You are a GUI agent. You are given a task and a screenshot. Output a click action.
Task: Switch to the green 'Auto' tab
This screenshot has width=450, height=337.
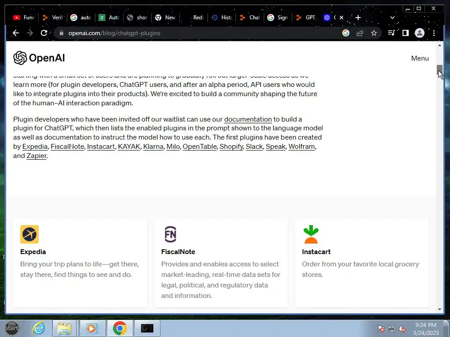point(109,18)
